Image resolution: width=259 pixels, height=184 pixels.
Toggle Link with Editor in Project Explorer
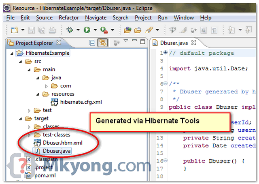[x=102, y=43]
